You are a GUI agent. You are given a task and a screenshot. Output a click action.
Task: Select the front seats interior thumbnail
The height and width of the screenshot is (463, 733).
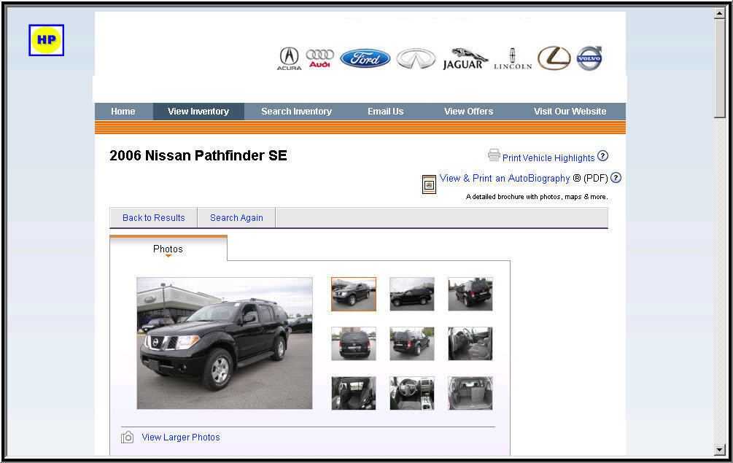[x=470, y=344]
